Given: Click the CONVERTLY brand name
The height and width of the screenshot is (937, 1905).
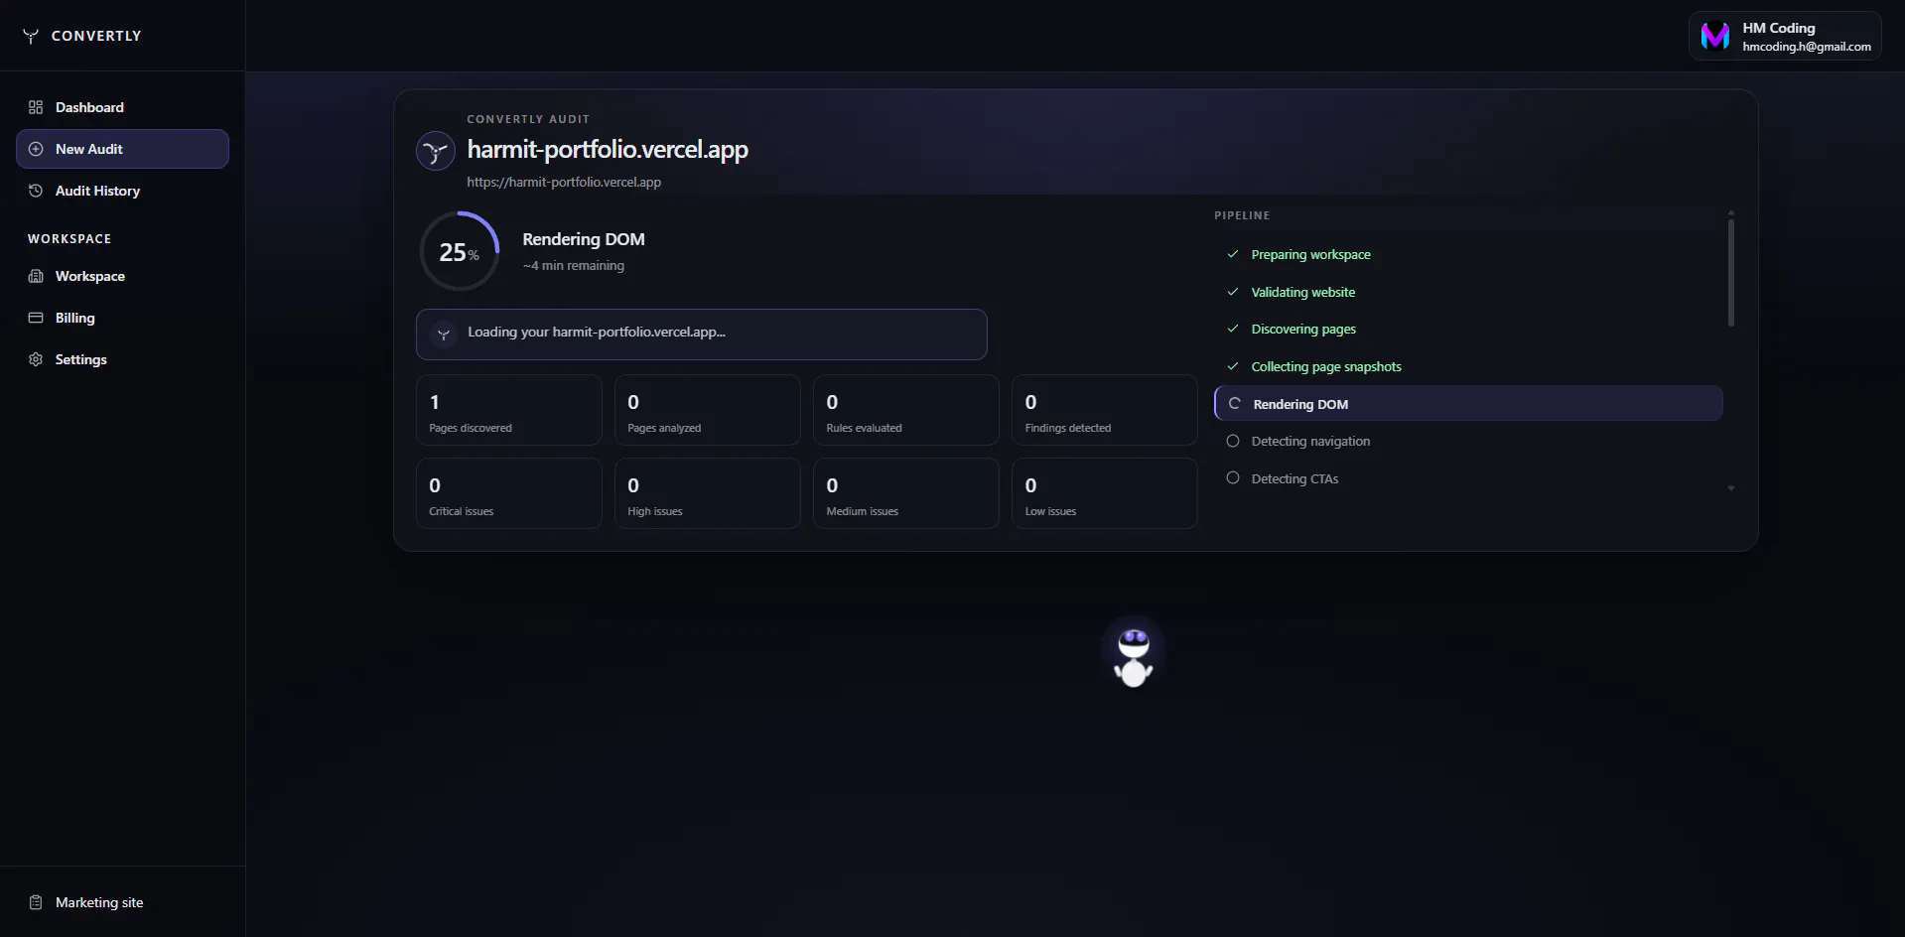Looking at the screenshot, I should click(x=96, y=36).
